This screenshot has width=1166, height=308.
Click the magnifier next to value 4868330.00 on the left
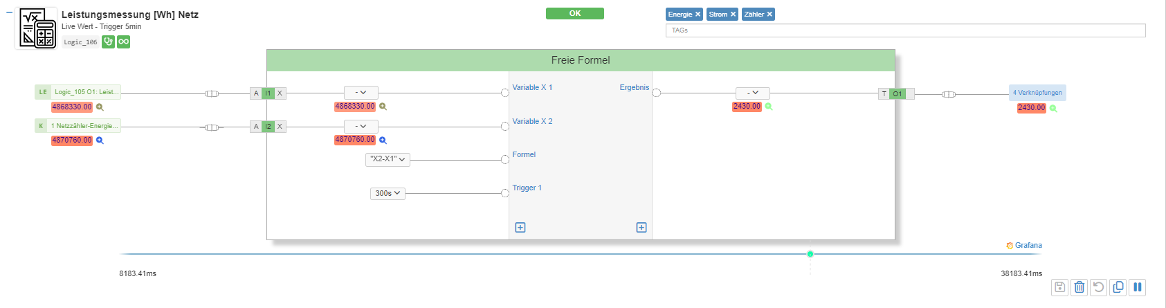tap(100, 107)
